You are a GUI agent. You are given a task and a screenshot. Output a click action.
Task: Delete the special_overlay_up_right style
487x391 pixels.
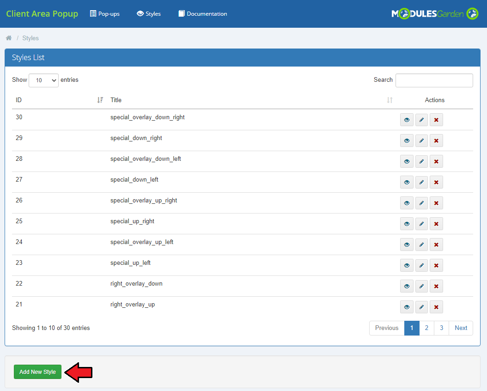436,203
